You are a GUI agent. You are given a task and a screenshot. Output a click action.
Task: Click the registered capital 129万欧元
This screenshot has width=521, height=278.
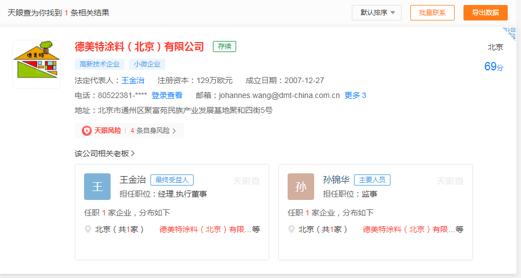[x=214, y=80]
